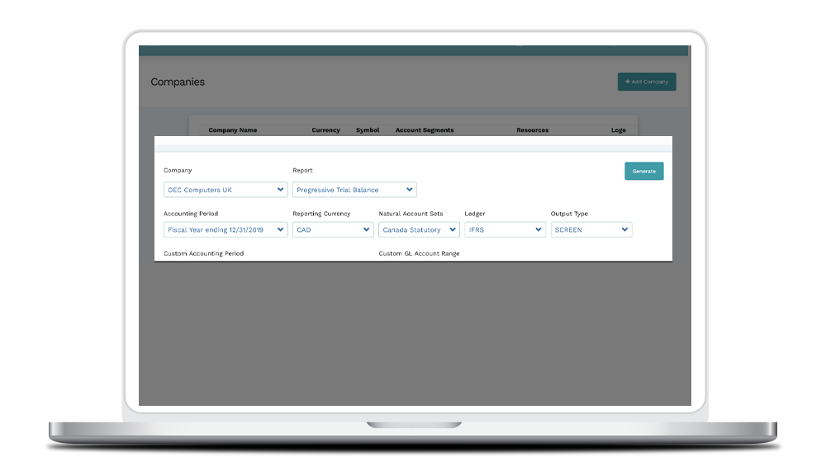Click the Symbol column header
Viewport: 826px width, 471px height.
[368, 130]
